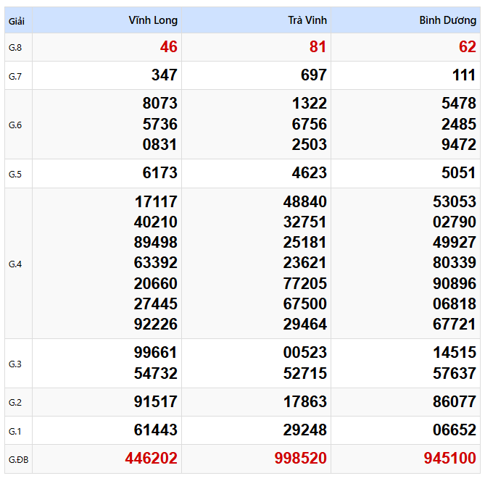The width and height of the screenshot is (485, 481).
Task: Click Trà Vinh G.8 number 81
Action: pos(318,47)
